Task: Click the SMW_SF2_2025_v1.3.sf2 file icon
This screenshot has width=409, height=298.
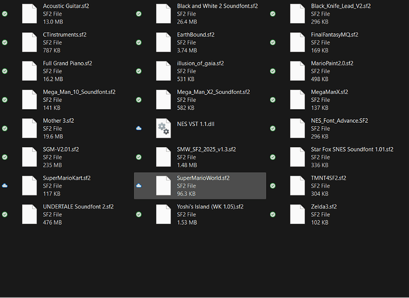Action: tap(163, 157)
